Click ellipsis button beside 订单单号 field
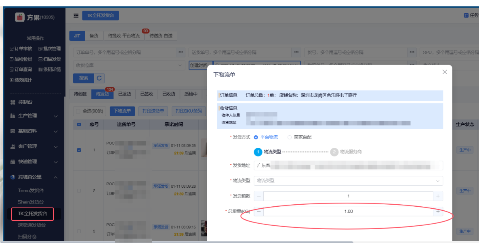Image resolution: width=479 pixels, height=243 pixels. click(x=181, y=52)
